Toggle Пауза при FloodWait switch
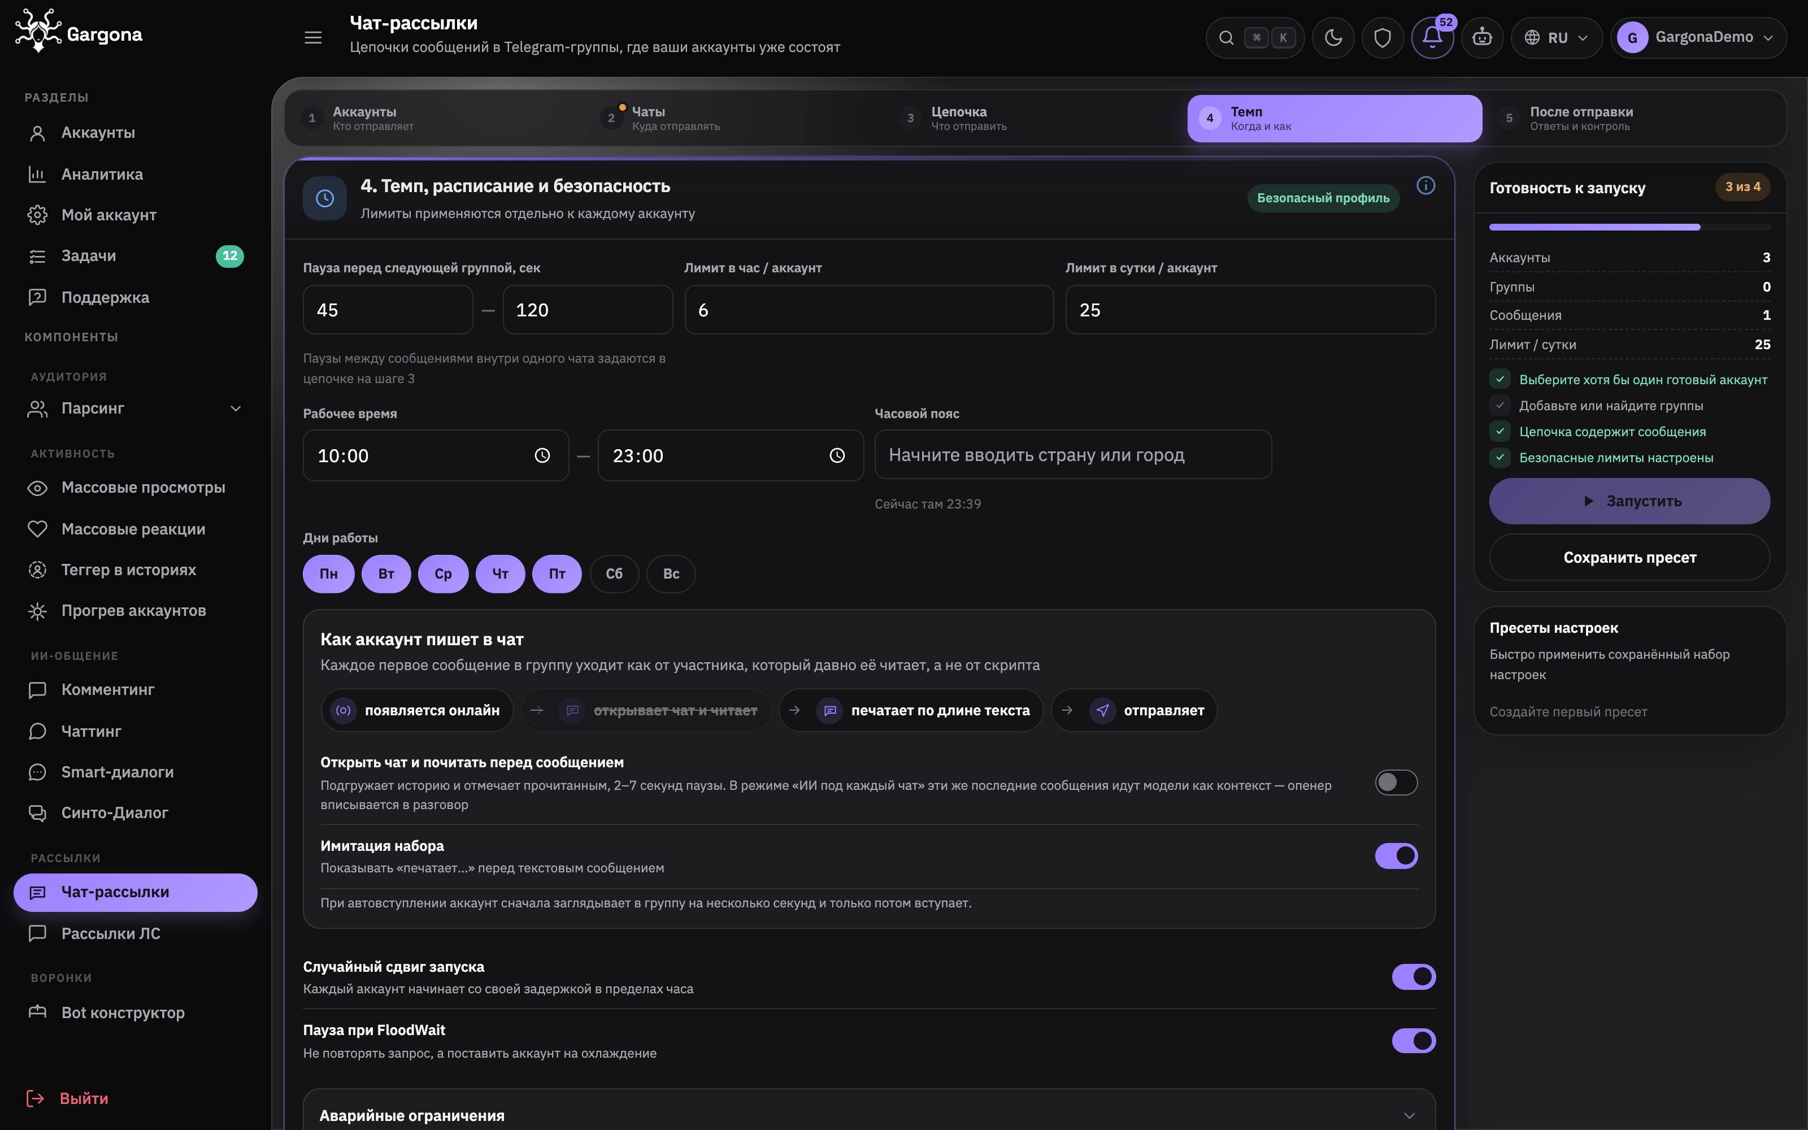Screen dimensions: 1808x1130 1412,1040
